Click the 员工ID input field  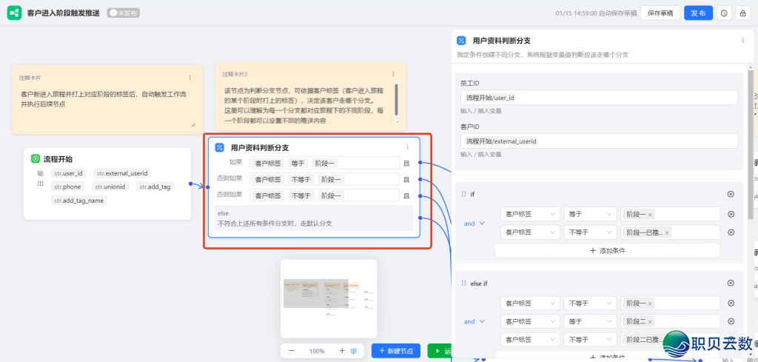(x=599, y=98)
